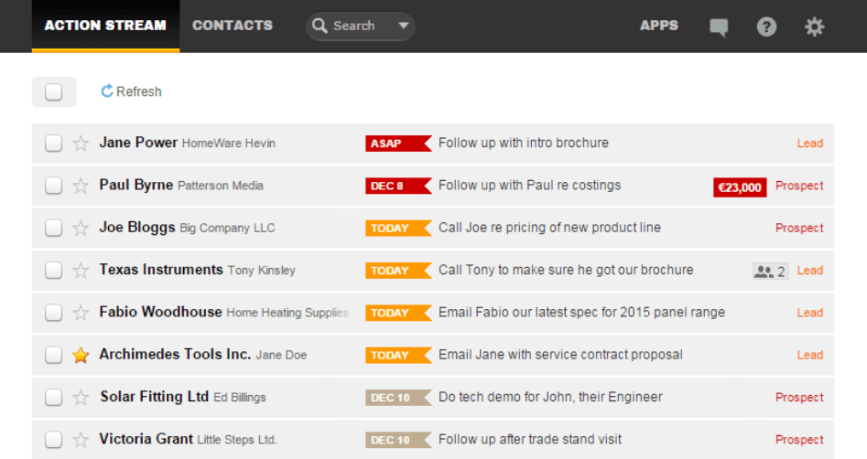Check the Texas Instruments row checkbox
867x459 pixels.
click(54, 270)
